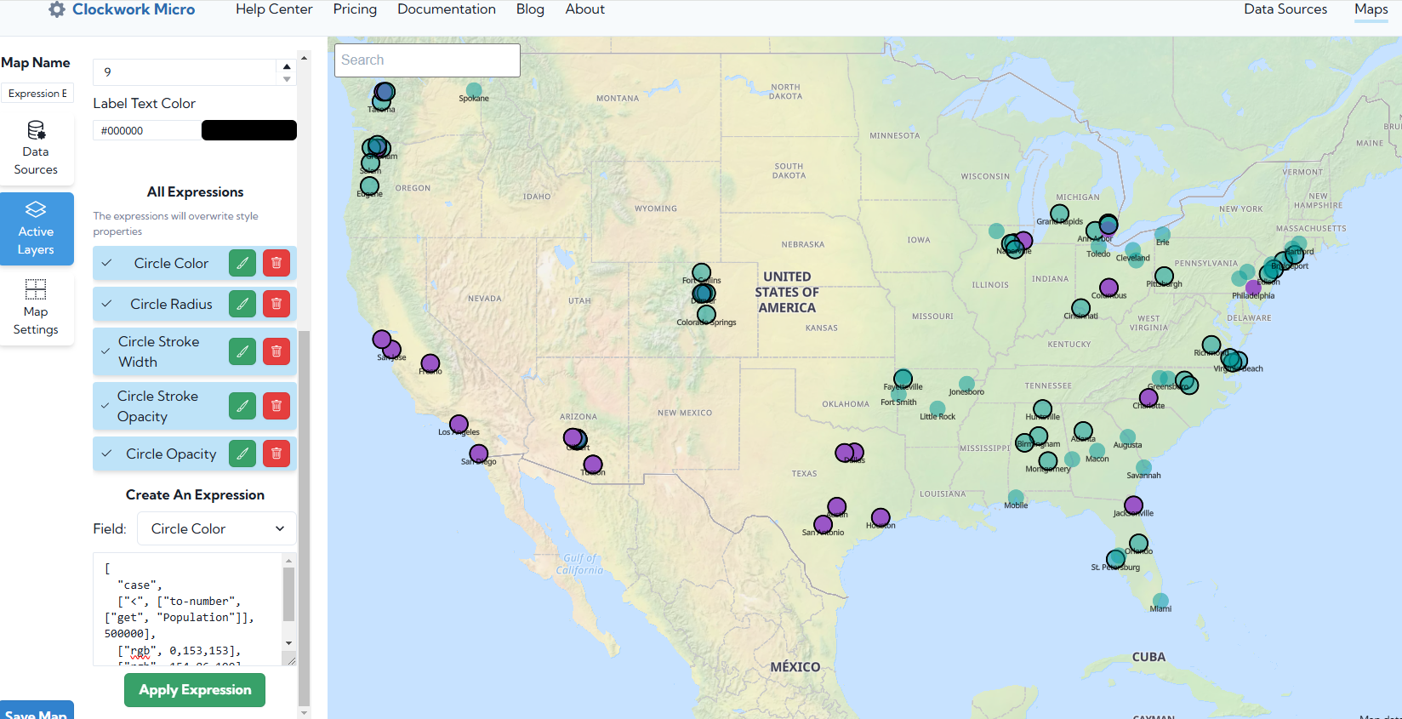Open the Data Sources sidebar panel
The width and height of the screenshot is (1402, 719).
[36, 148]
